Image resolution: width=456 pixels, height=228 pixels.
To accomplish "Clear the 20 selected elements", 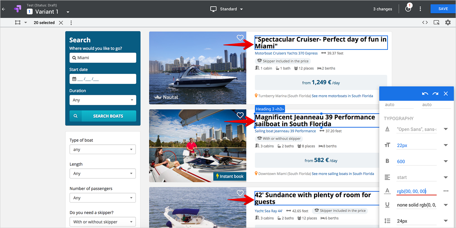I will 61,23.
